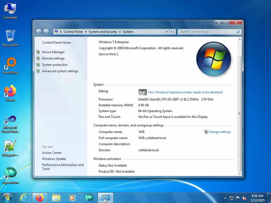Image resolution: width=271 pixels, height=203 pixels.
Task: Click the 64-bit Operating System value
Action: click(x=155, y=111)
